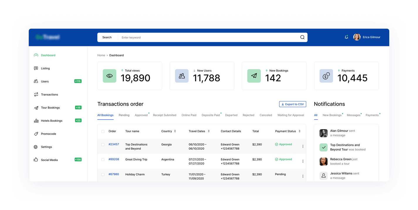Toggle the select-all checkbox in table header
The width and height of the screenshot is (418, 210).
pos(103,132)
